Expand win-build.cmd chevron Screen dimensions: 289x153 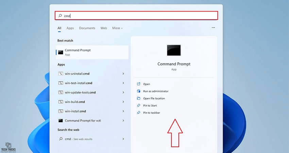123,102
